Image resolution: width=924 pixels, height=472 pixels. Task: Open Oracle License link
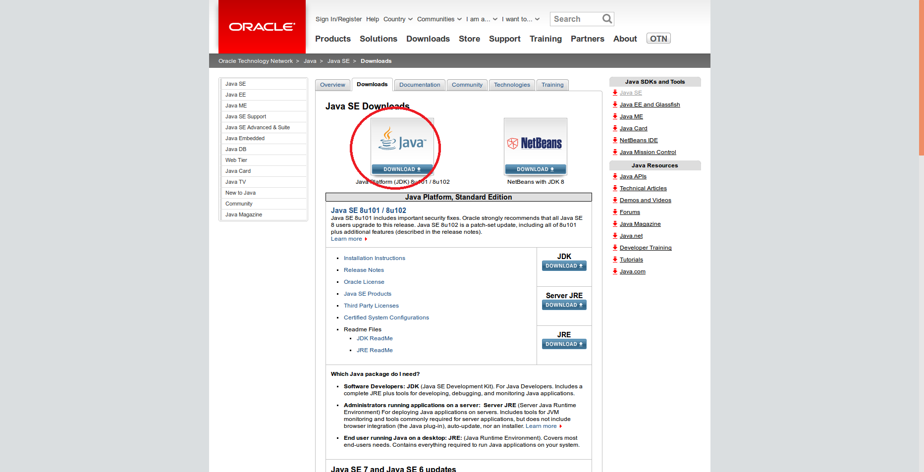tap(364, 282)
